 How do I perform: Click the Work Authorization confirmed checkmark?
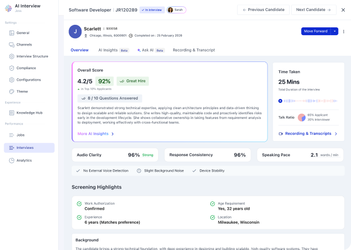coord(79,204)
